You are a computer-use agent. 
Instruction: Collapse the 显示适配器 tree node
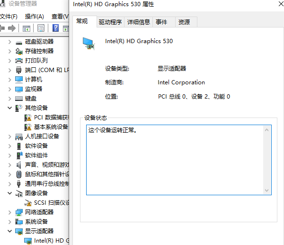(9, 231)
